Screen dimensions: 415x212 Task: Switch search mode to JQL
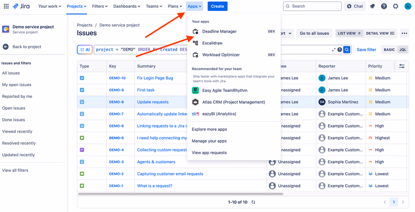403,50
